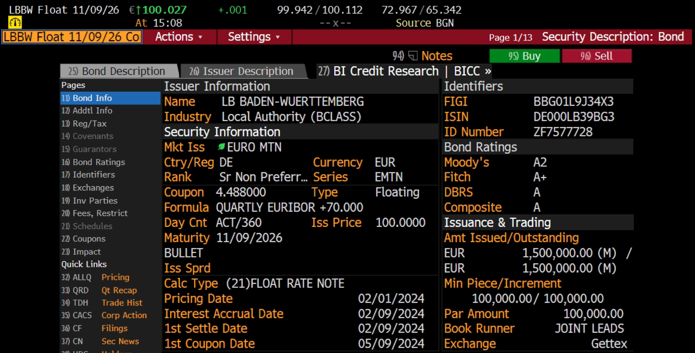The width and height of the screenshot is (695, 353).
Task: Open the Actions dropdown menu
Action: [x=179, y=37]
